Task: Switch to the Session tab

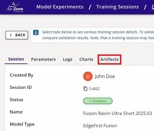Action: (16, 59)
